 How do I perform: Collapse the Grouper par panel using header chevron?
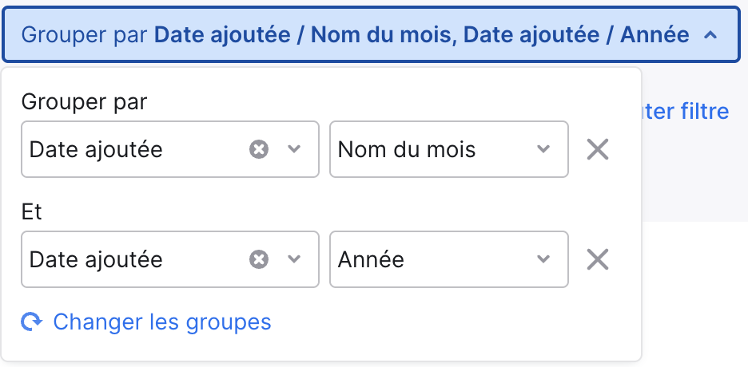pos(710,35)
